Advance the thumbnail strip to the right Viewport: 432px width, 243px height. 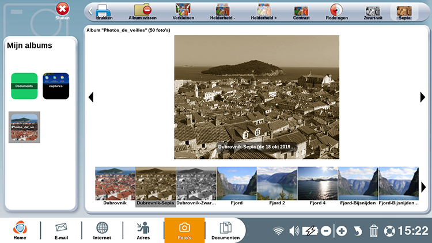coord(423,187)
